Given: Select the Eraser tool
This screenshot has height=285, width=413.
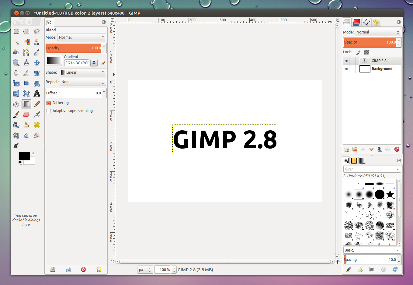Looking at the screenshot, I should (x=26, y=114).
